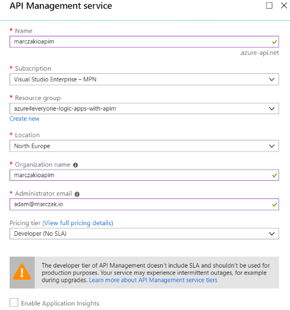290x310 pixels.
Task: Close the API Management service blade
Action: [284, 6]
